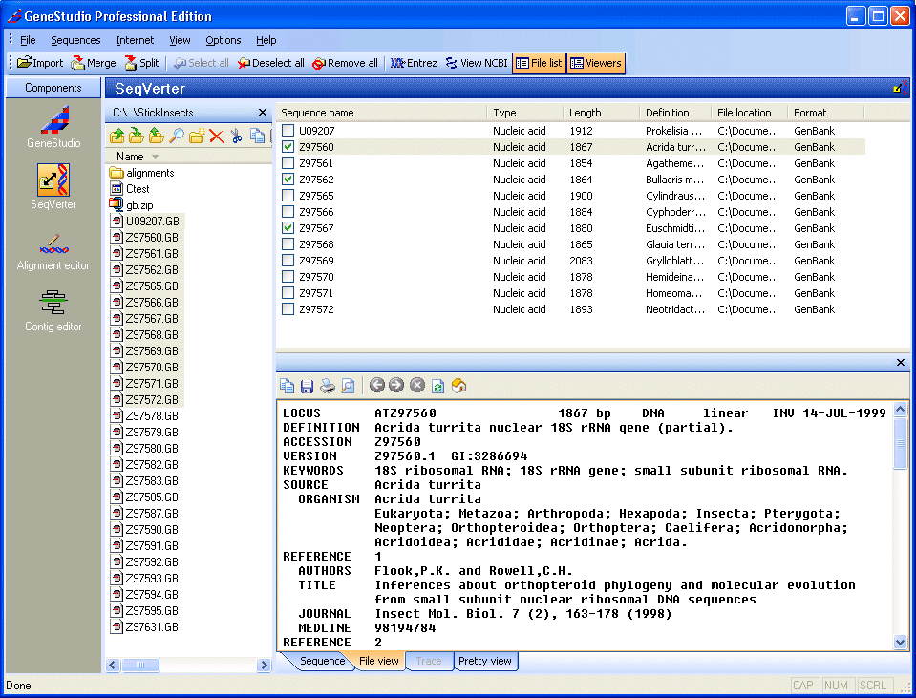Launch the Contig editor component
This screenshot has height=698, width=916.
53,311
